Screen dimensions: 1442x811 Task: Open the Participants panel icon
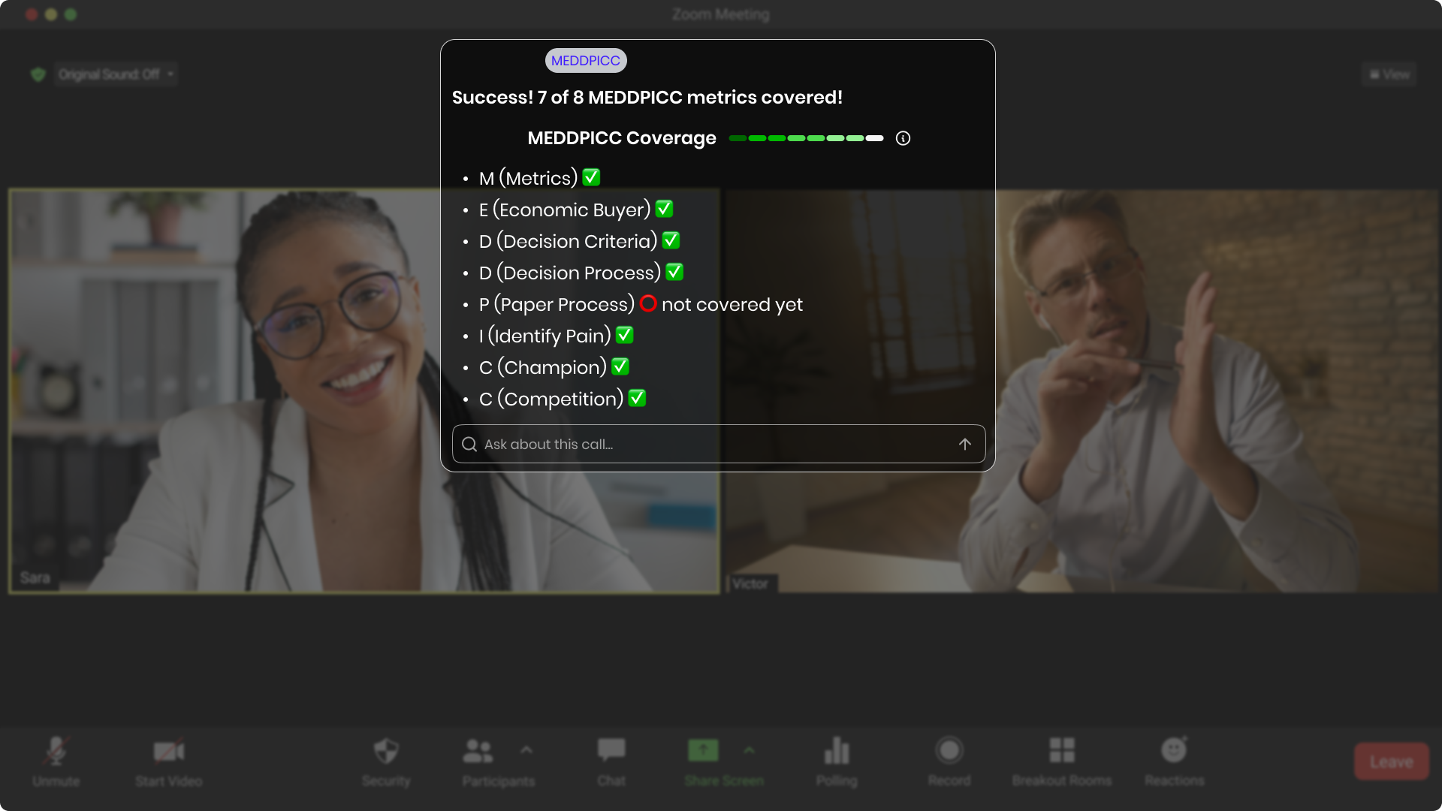coord(478,751)
